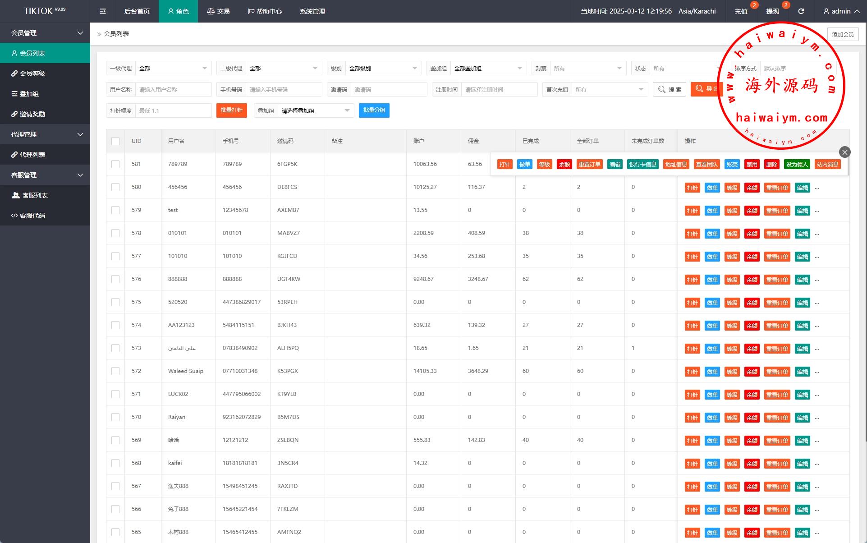Image resolution: width=867 pixels, height=543 pixels.
Task: Toggle the select-all checkbox in table header
Action: pos(115,141)
